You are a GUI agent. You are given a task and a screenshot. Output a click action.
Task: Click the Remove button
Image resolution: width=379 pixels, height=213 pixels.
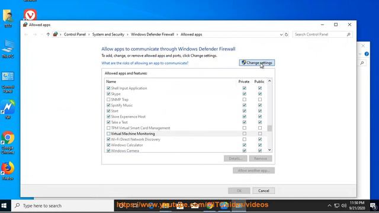pos(261,159)
